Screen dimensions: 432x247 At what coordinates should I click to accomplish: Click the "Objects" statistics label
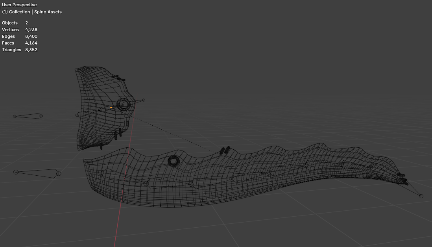[10, 23]
